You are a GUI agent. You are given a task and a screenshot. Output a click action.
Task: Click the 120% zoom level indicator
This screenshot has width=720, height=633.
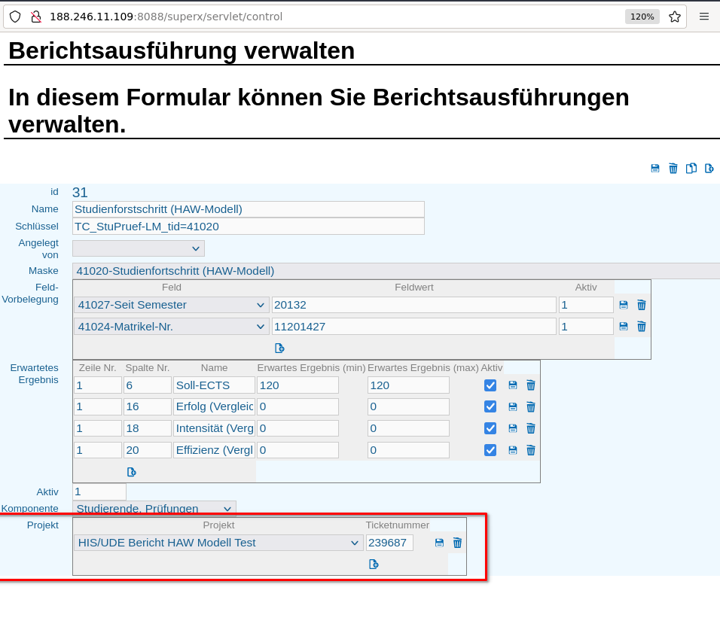point(642,17)
